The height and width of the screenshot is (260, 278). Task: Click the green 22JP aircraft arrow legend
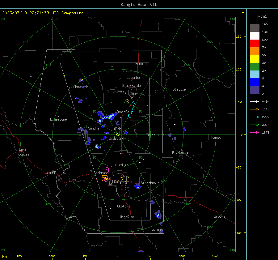point(255,125)
